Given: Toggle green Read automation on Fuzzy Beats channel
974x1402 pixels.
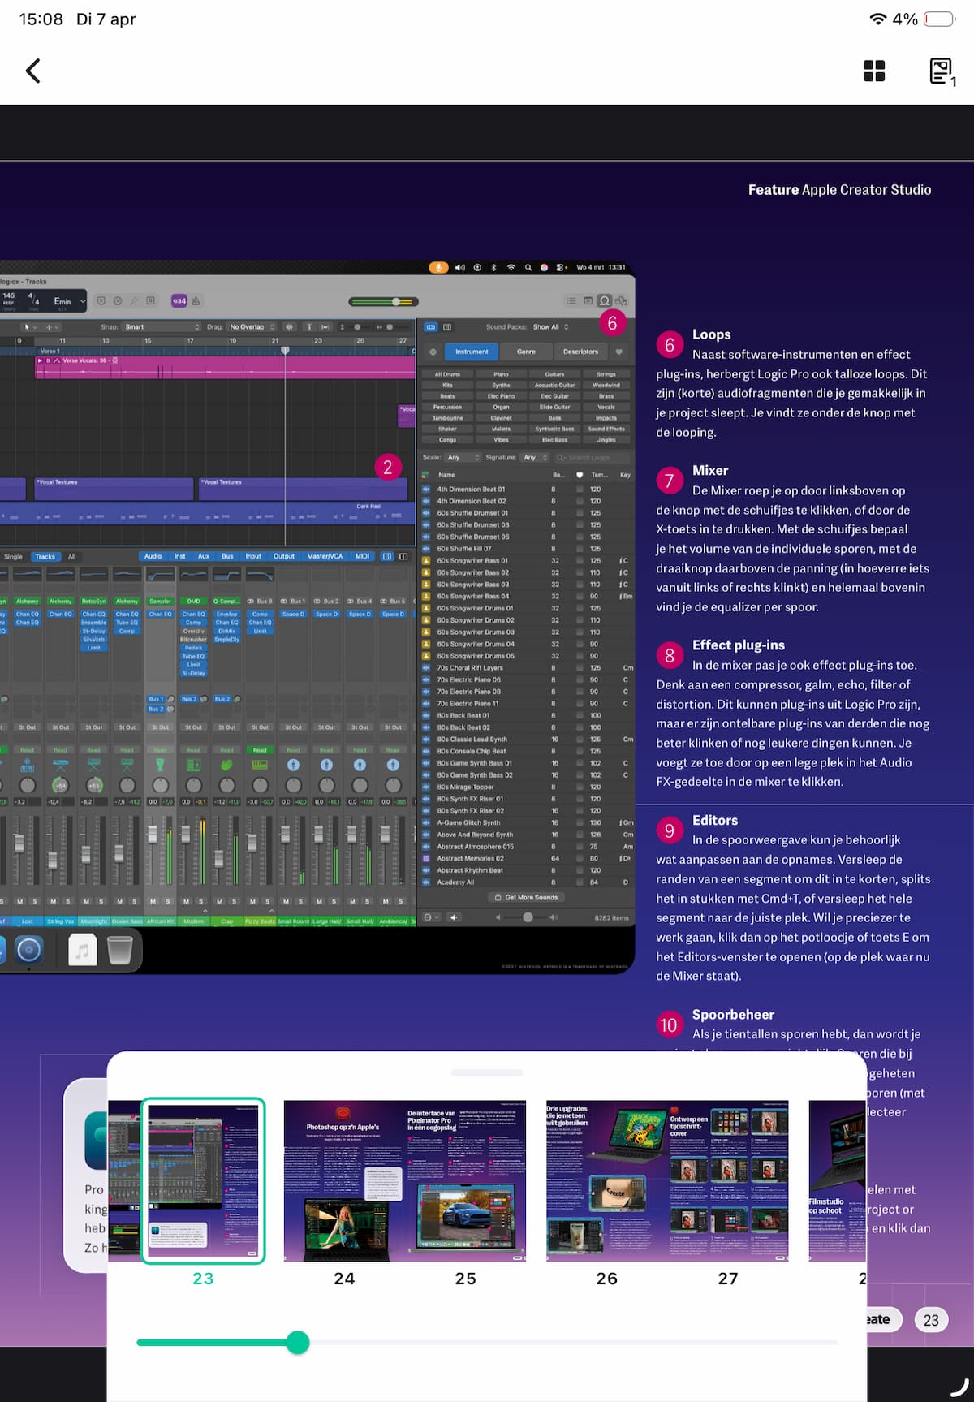Looking at the screenshot, I should [260, 750].
